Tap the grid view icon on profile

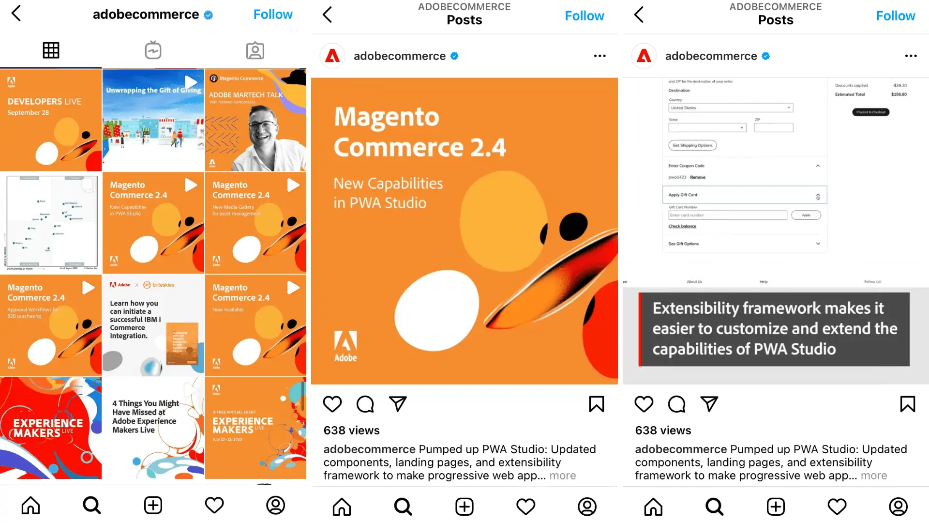[51, 50]
